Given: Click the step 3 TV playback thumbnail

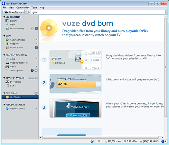Looking at the screenshot, I should (x=75, y=108).
